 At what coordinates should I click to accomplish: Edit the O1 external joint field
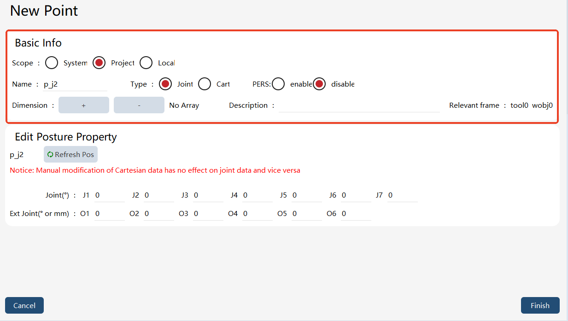pos(110,214)
